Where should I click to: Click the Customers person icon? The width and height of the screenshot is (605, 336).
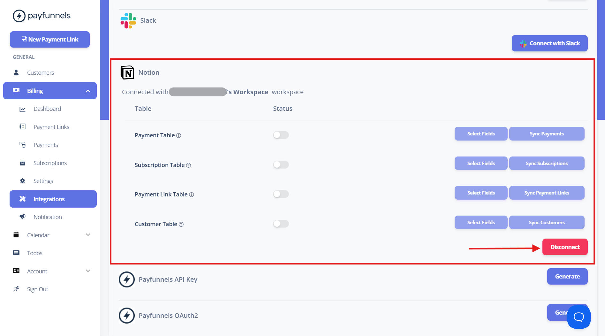click(x=16, y=73)
